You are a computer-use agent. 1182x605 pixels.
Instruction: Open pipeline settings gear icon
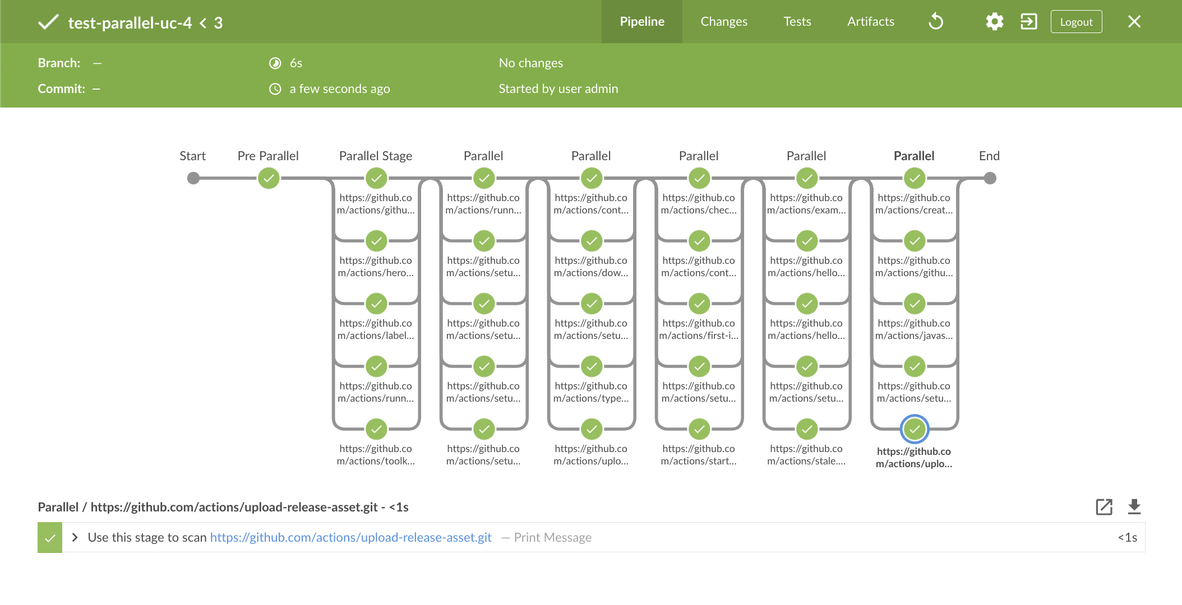995,22
